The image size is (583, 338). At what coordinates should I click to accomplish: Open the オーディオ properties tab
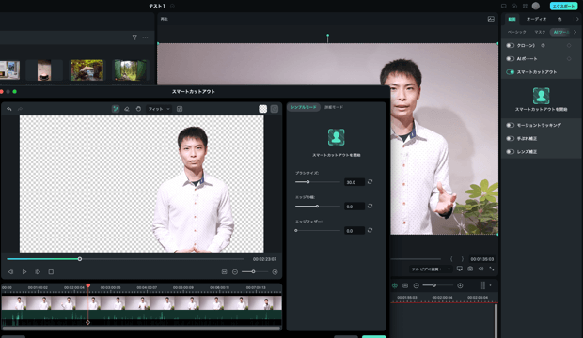(536, 19)
